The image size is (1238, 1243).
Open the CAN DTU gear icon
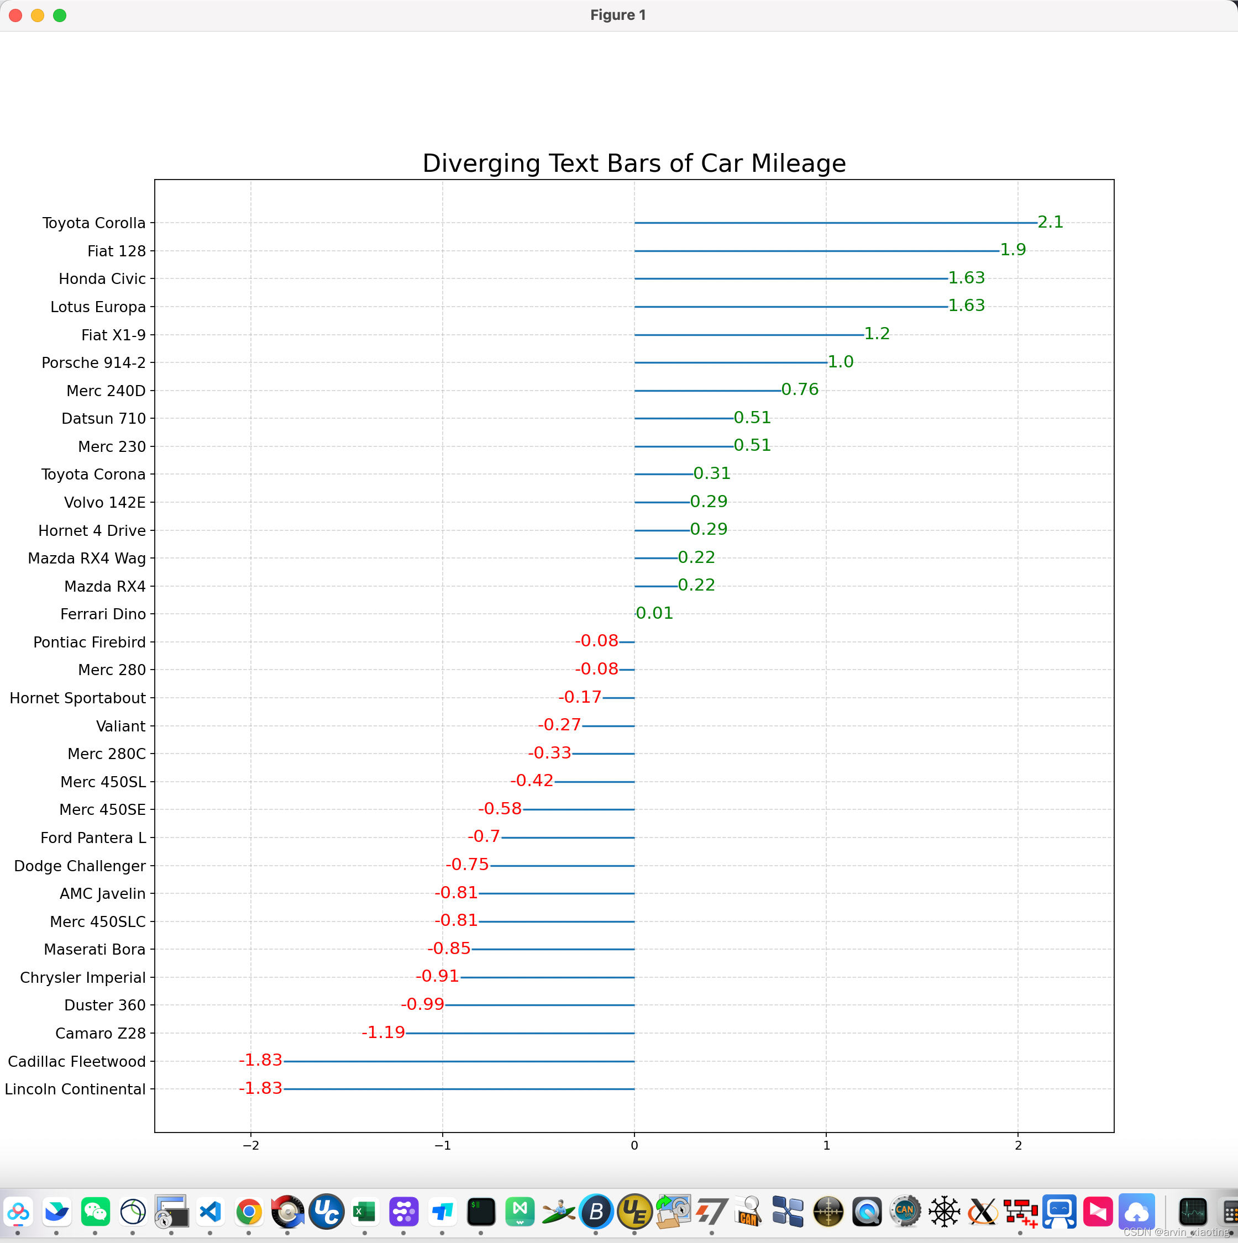[x=905, y=1212]
